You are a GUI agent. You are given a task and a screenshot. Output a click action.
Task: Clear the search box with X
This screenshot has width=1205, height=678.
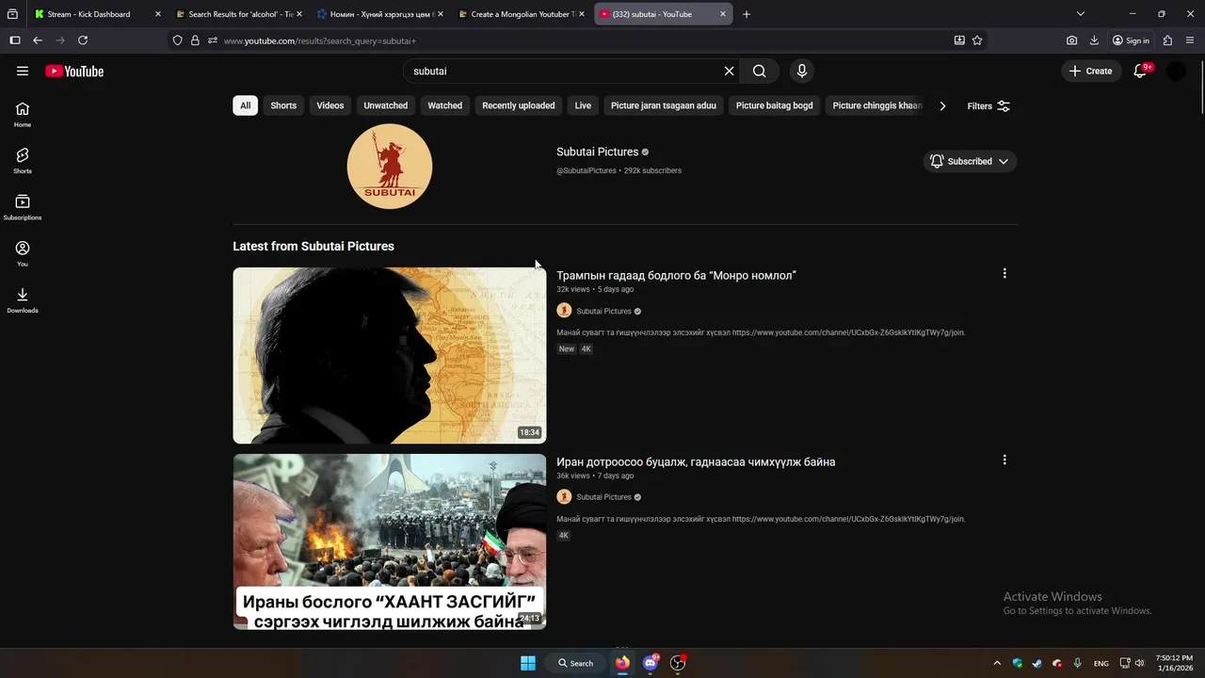(729, 71)
